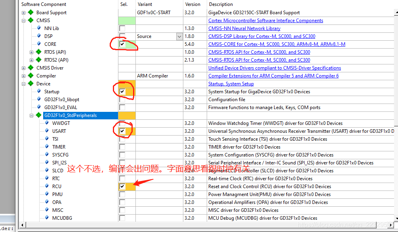
Task: Uncheck the RCU driver checkbox
Action: 122,187
